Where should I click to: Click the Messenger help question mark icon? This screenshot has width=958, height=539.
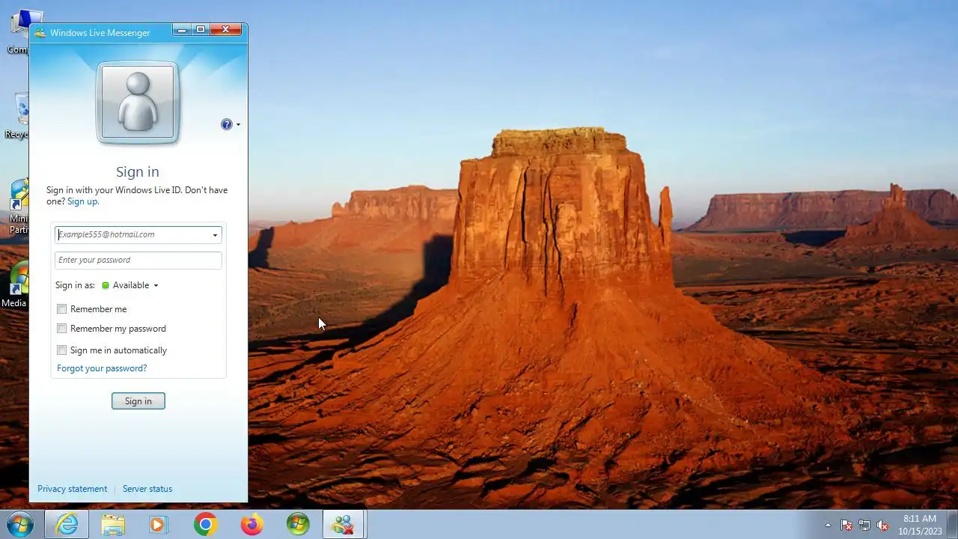coord(226,124)
